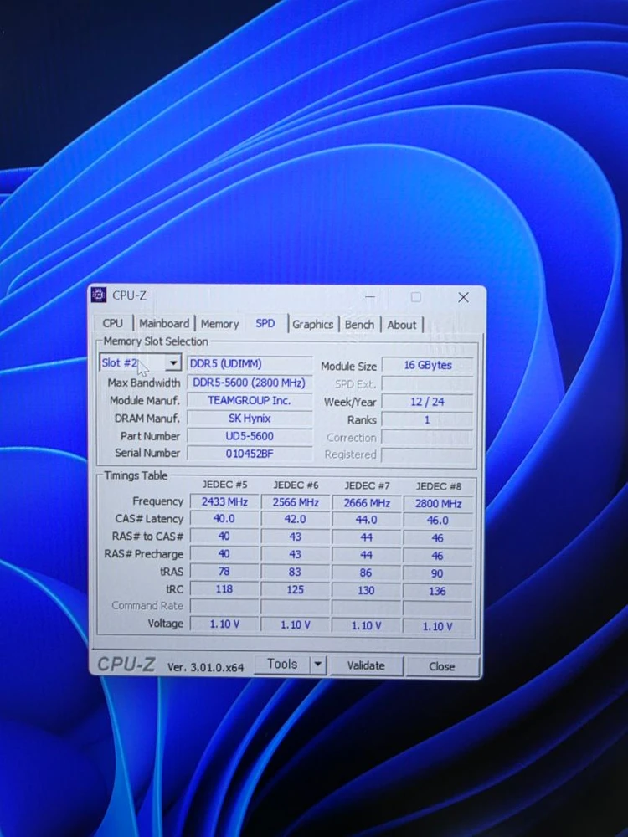628x837 pixels.
Task: Click the empty Registered field
Action: coord(428,455)
